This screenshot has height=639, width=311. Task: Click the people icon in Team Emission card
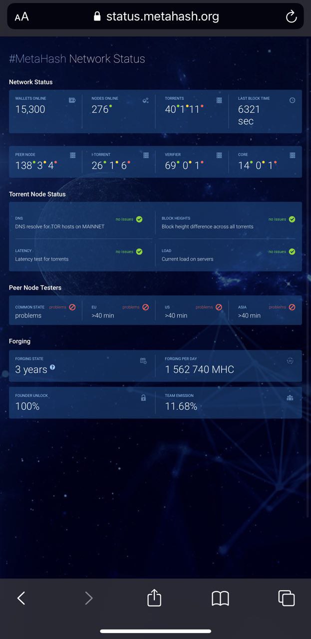[290, 398]
